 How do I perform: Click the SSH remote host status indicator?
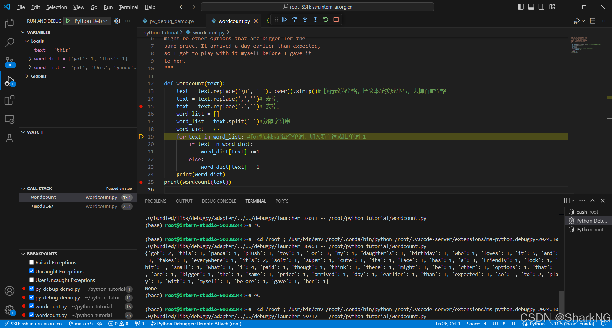33,324
